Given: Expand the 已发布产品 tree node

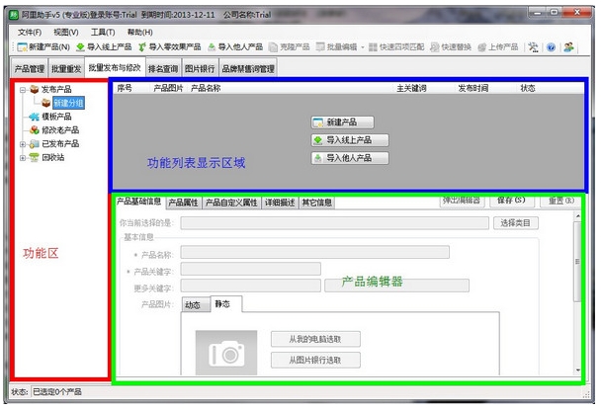Looking at the screenshot, I should tap(23, 144).
